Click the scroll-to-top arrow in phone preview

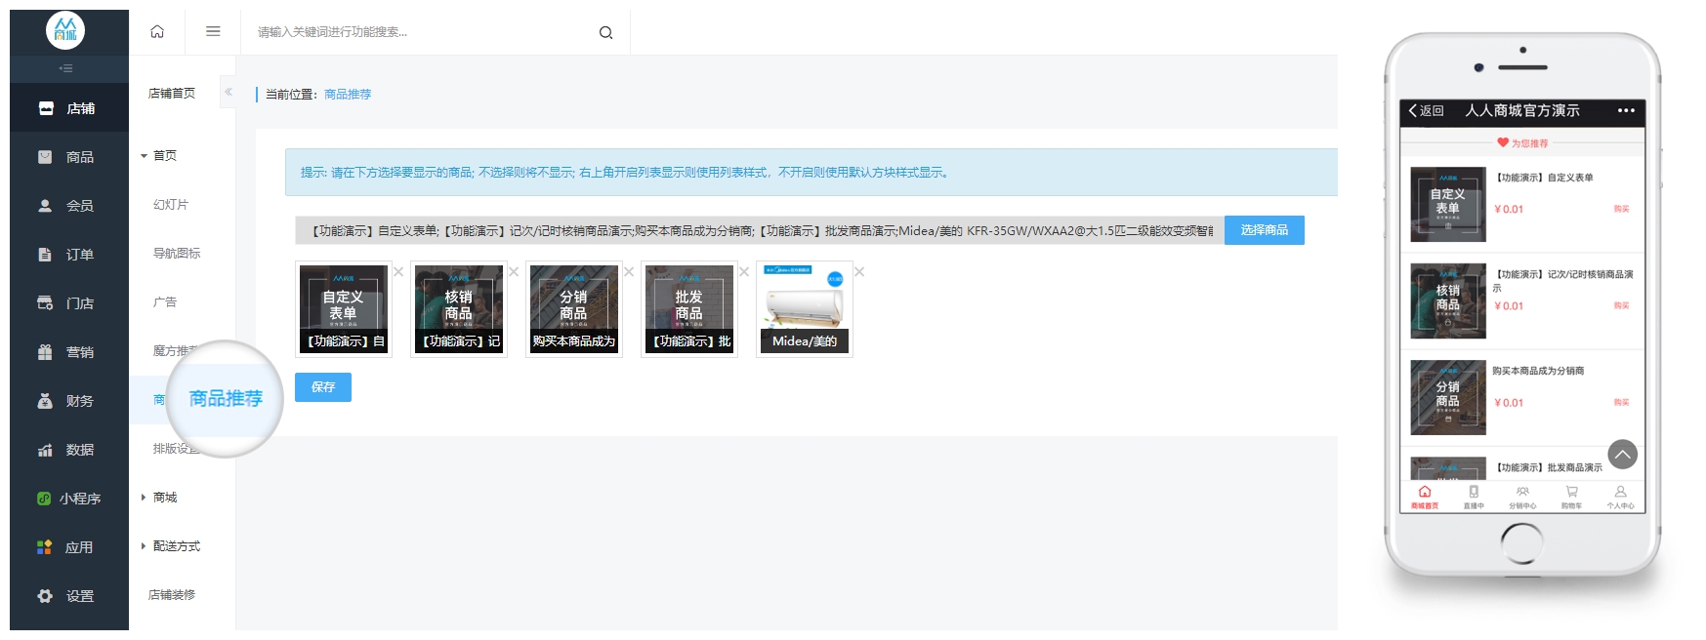1622,455
